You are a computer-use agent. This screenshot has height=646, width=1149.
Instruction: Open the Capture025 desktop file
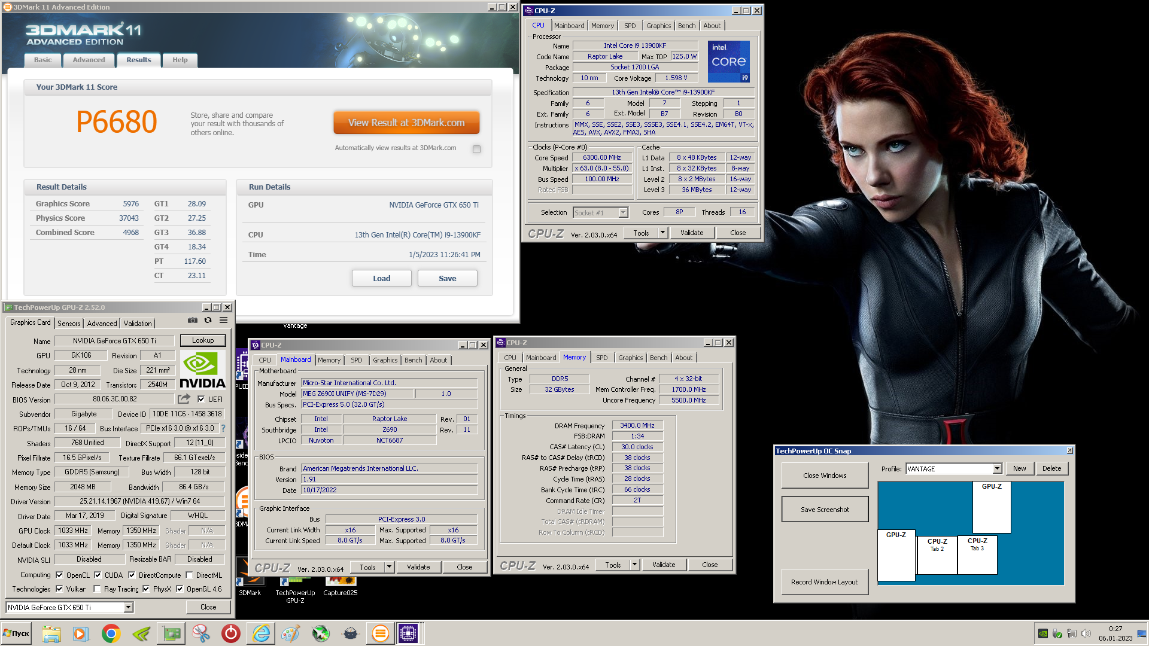coord(340,586)
